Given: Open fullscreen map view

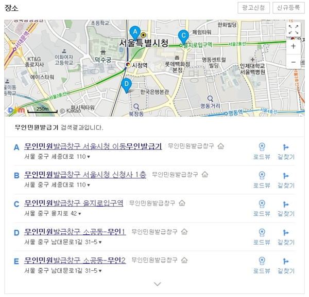Looking at the screenshot, I should [x=293, y=30].
